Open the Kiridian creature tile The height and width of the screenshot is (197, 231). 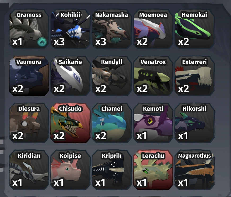click(29, 170)
